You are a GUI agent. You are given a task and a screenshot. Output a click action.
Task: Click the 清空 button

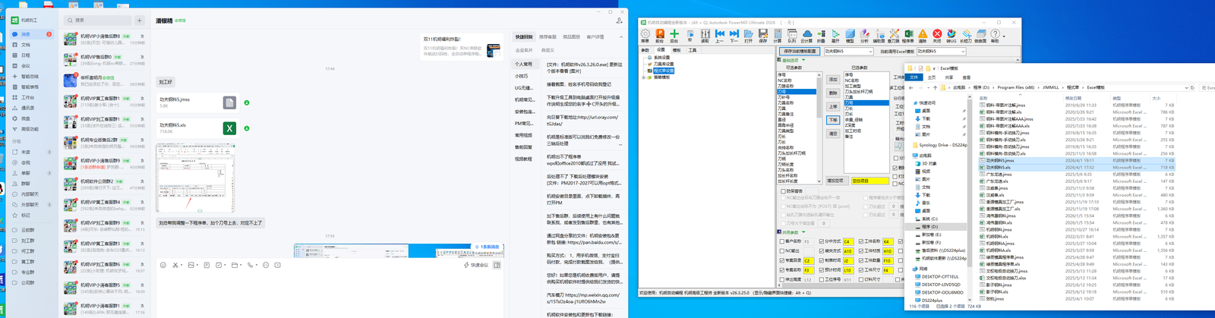[833, 134]
